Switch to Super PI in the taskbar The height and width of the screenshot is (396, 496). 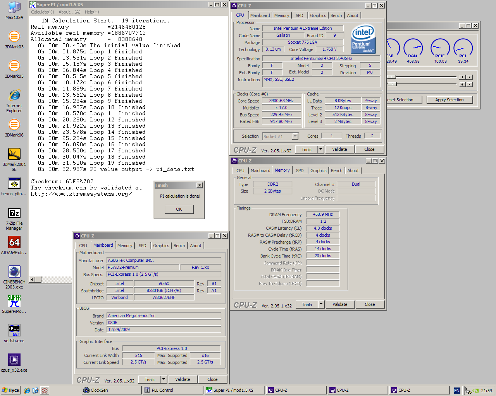234,391
